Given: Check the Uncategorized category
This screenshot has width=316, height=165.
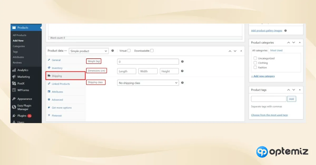Looking at the screenshot, I should pos(255,58).
